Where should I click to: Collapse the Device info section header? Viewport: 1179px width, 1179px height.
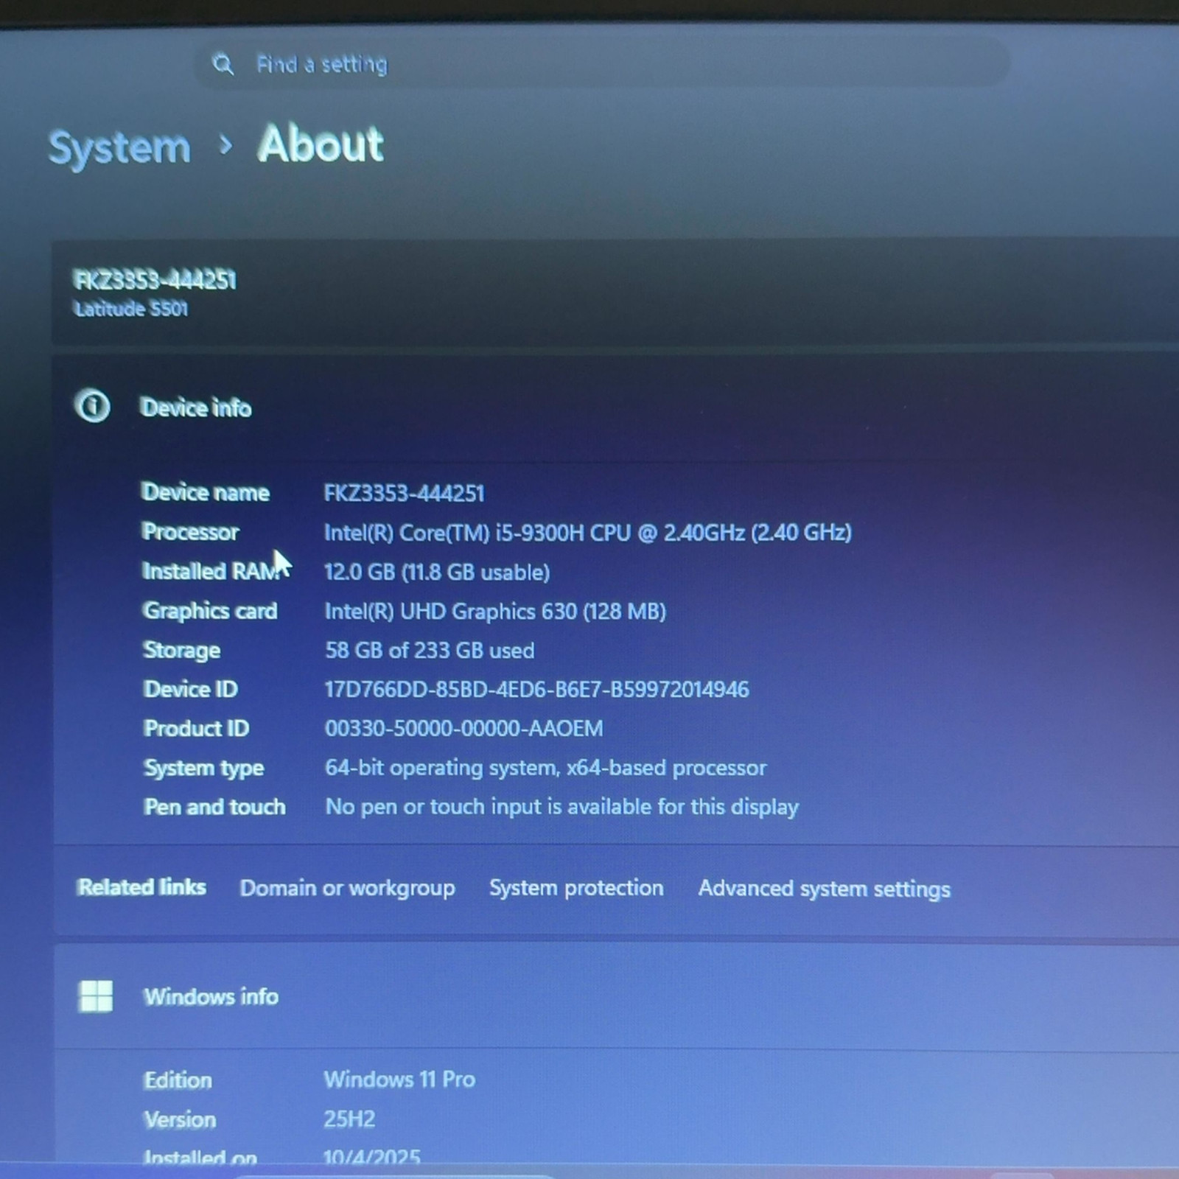(x=615, y=407)
